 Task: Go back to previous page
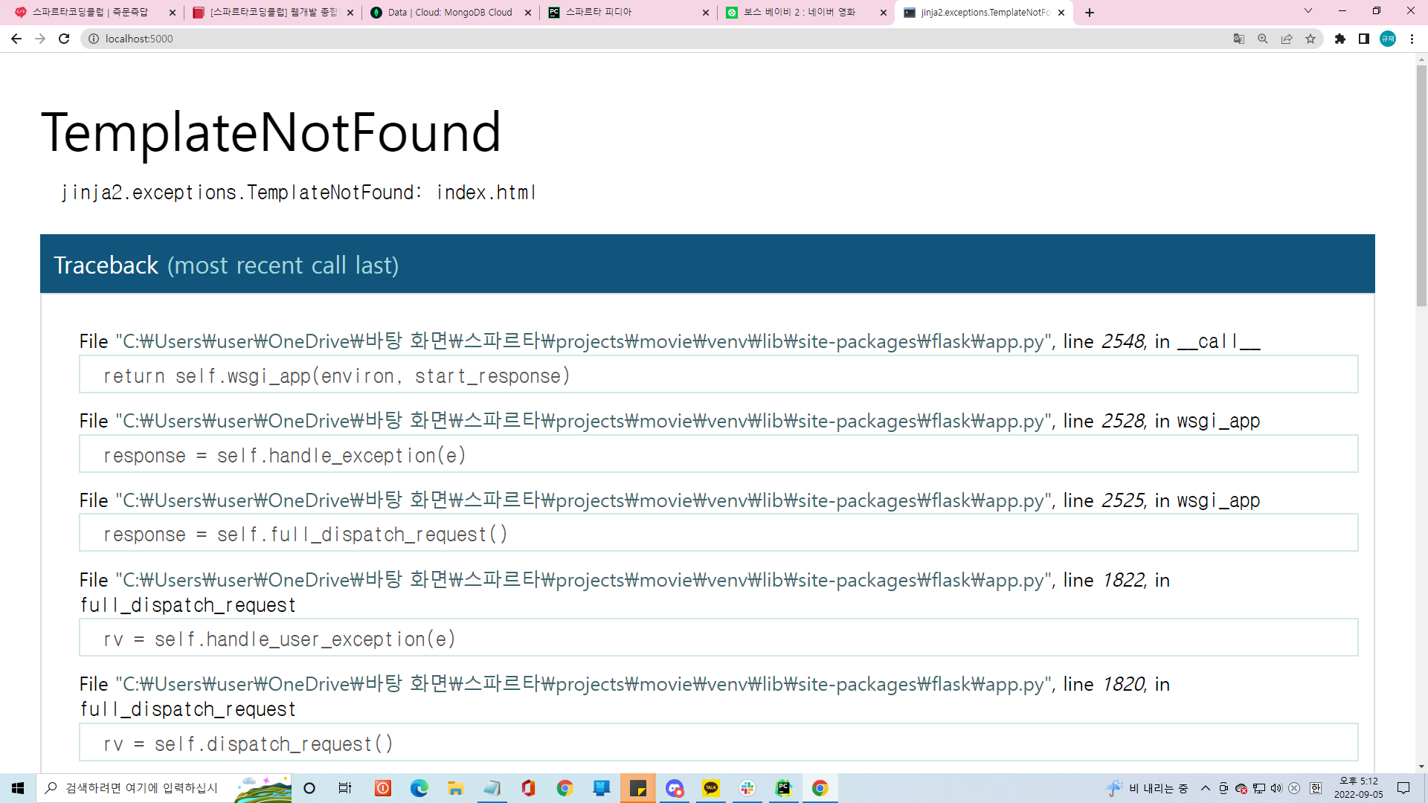[16, 39]
